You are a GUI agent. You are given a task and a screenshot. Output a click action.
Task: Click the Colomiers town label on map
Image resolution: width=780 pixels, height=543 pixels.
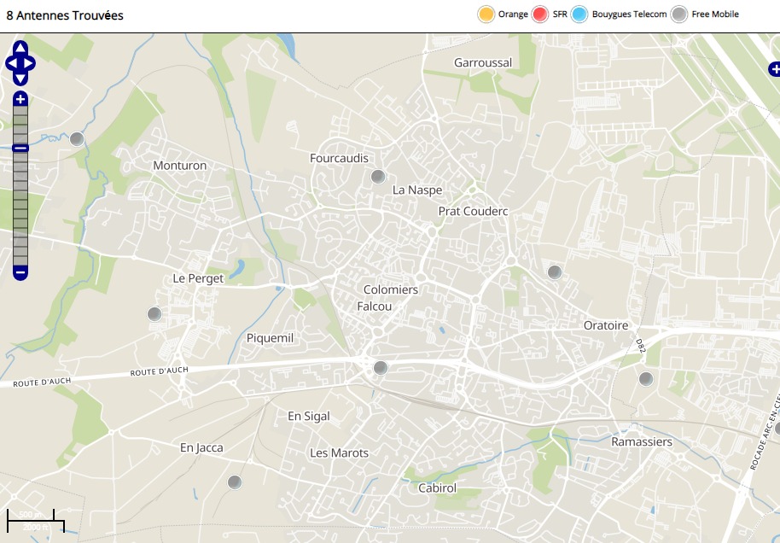[391, 289]
